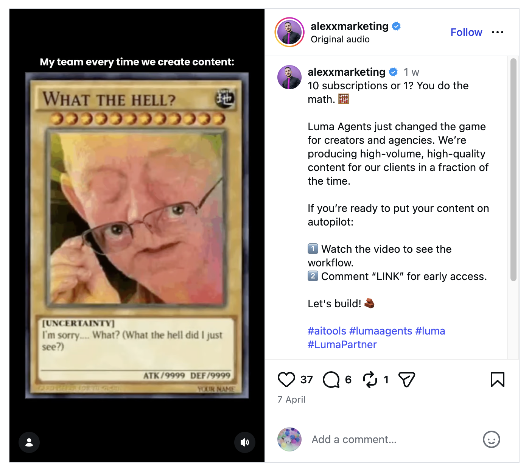Open the #aitools hashtag

pos(327,331)
